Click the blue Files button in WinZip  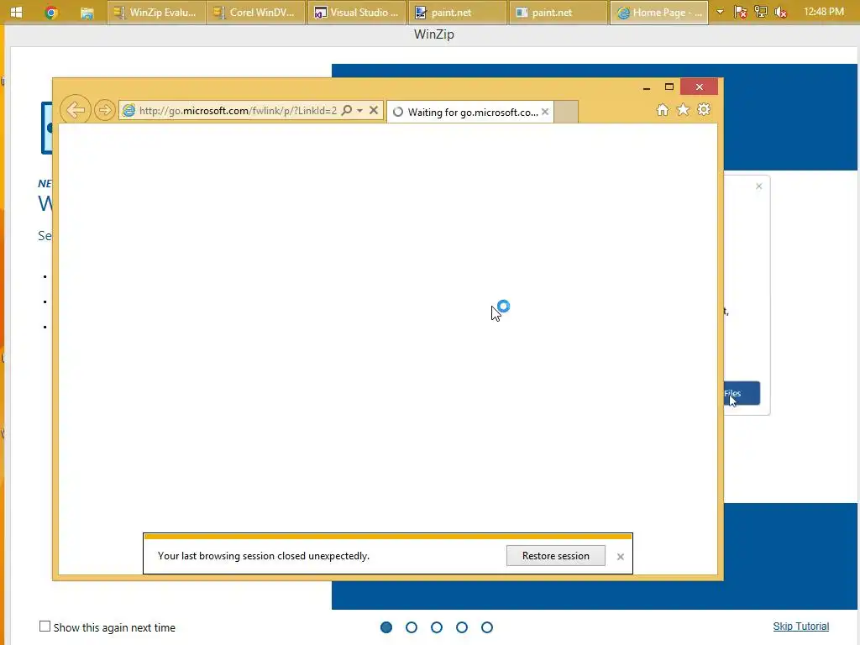[742, 393]
